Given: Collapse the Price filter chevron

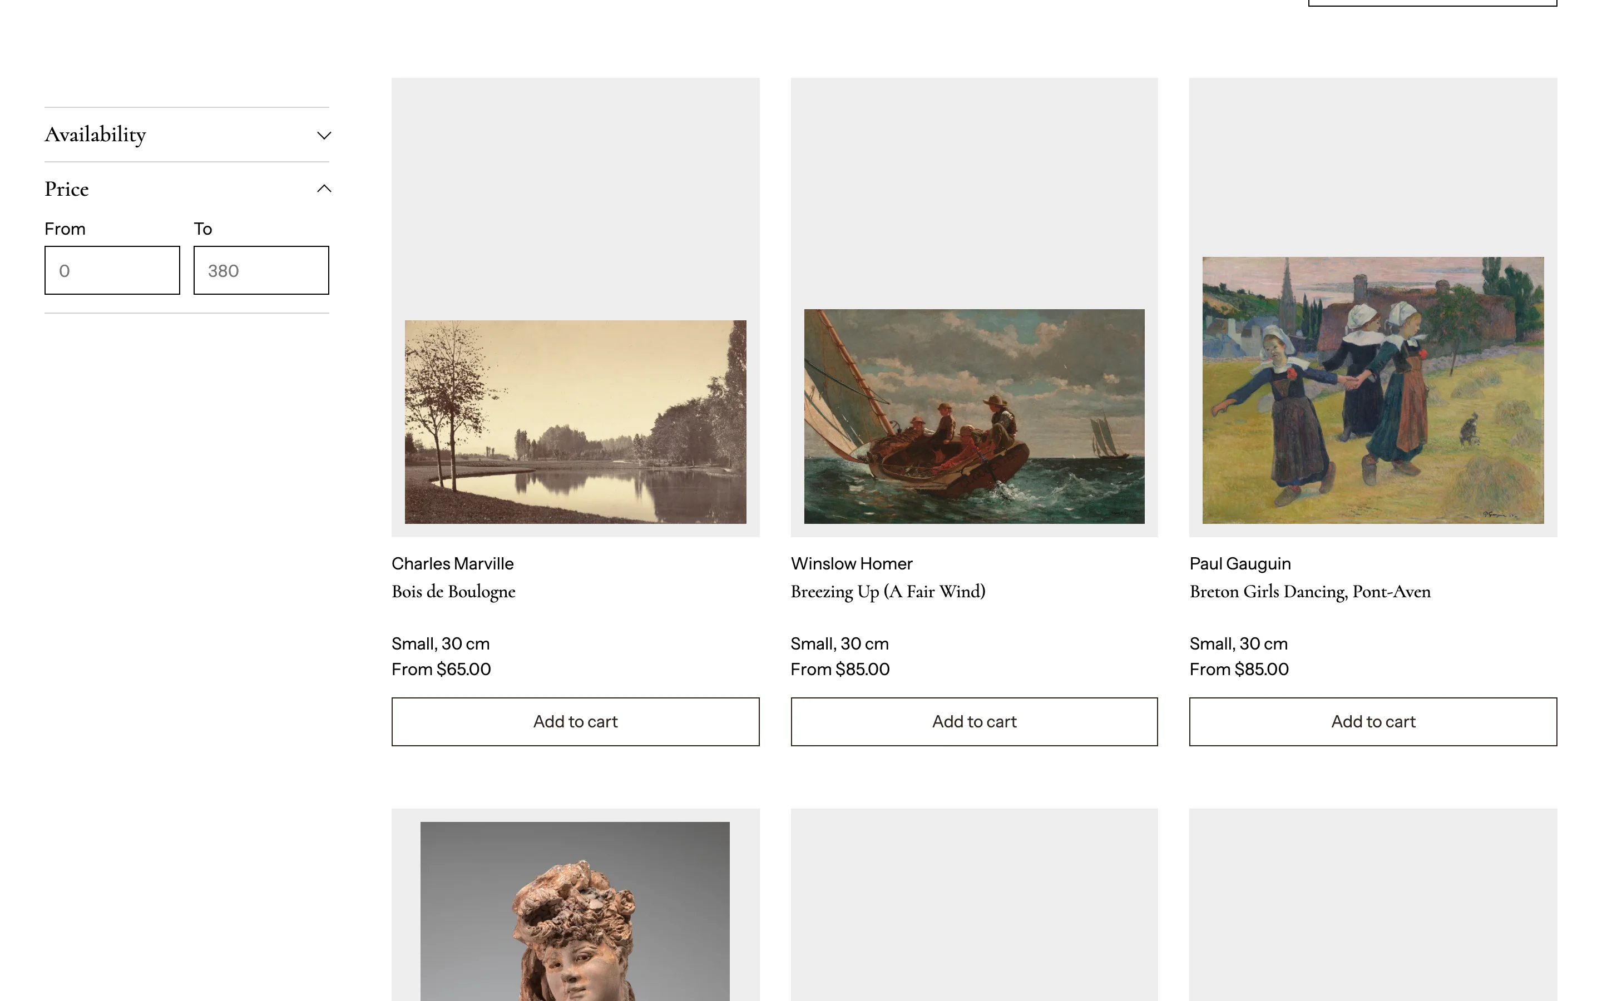Looking at the screenshot, I should (324, 189).
